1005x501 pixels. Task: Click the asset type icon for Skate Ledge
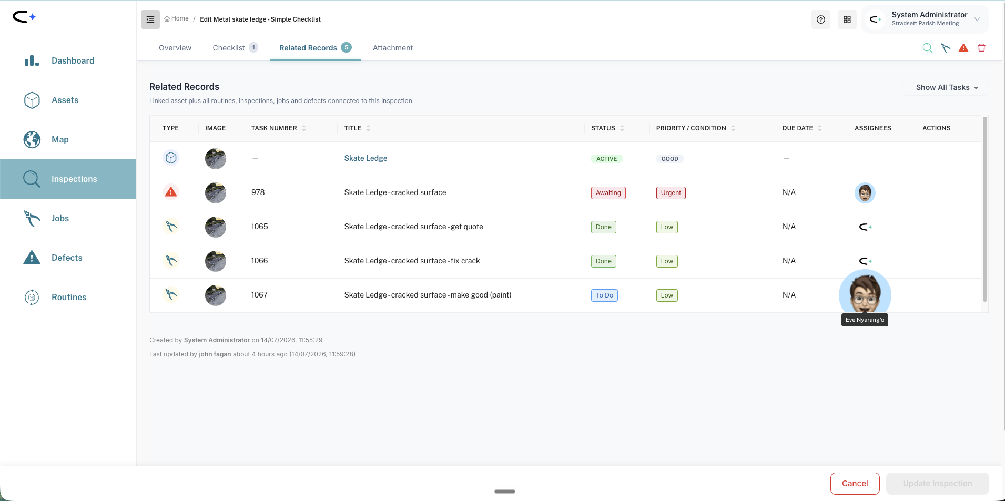(171, 158)
